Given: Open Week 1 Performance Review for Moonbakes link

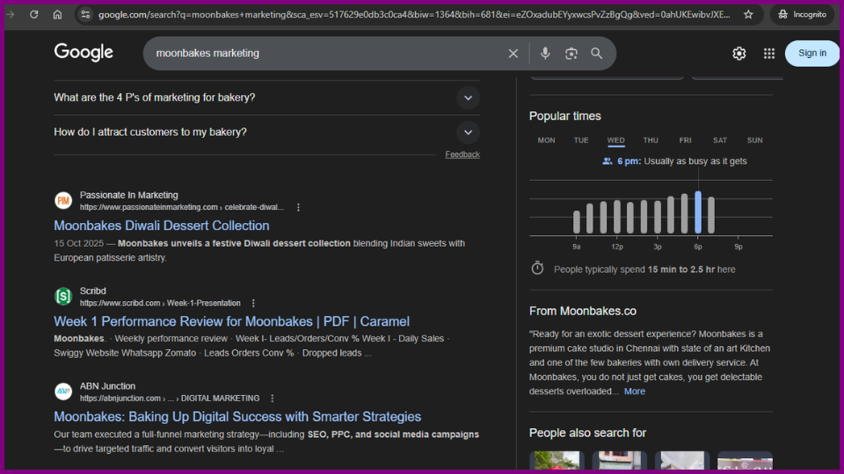Looking at the screenshot, I should click(231, 321).
